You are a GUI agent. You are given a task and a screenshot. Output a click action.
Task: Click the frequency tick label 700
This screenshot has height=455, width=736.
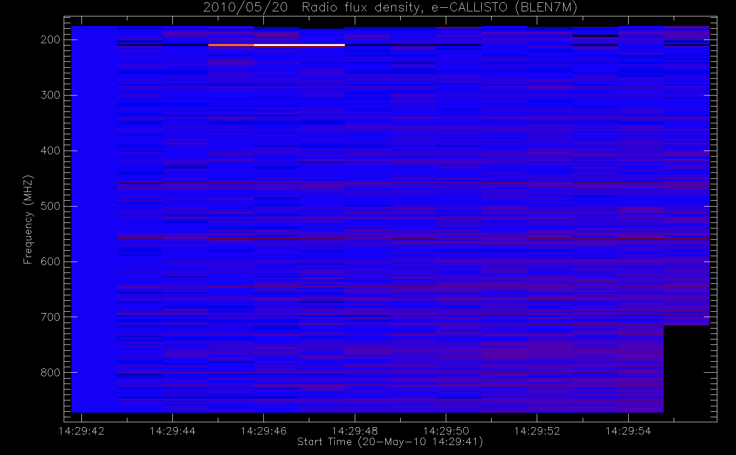(x=50, y=317)
